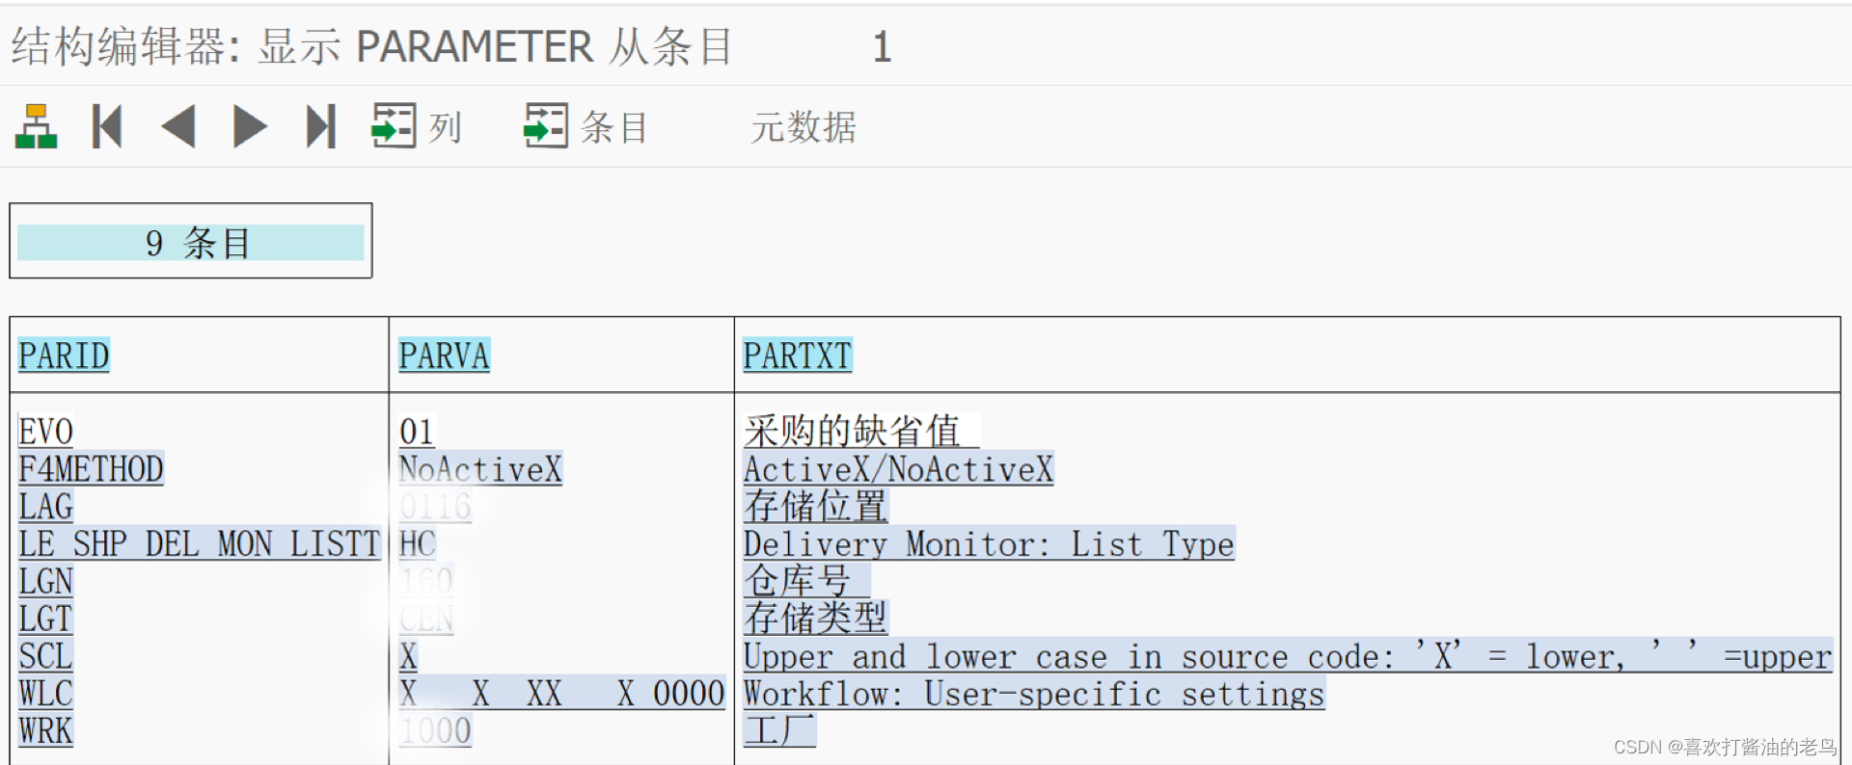Click the hierarchy structure icon in toolbar
Screen dimensions: 1852x765
(x=37, y=126)
